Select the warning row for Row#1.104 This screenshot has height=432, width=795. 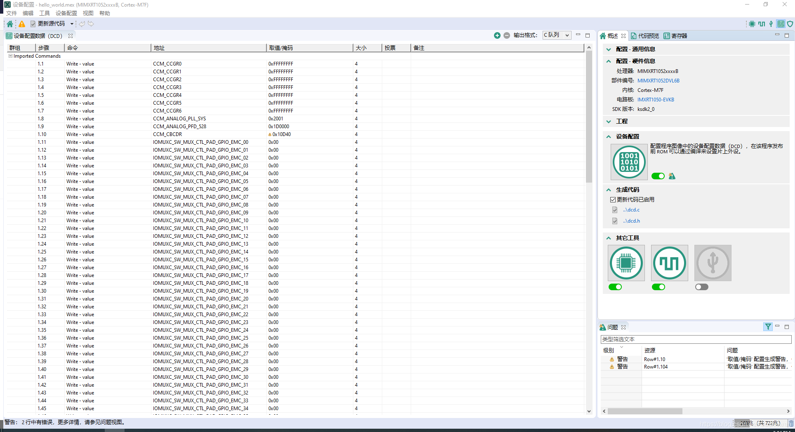[696, 367]
